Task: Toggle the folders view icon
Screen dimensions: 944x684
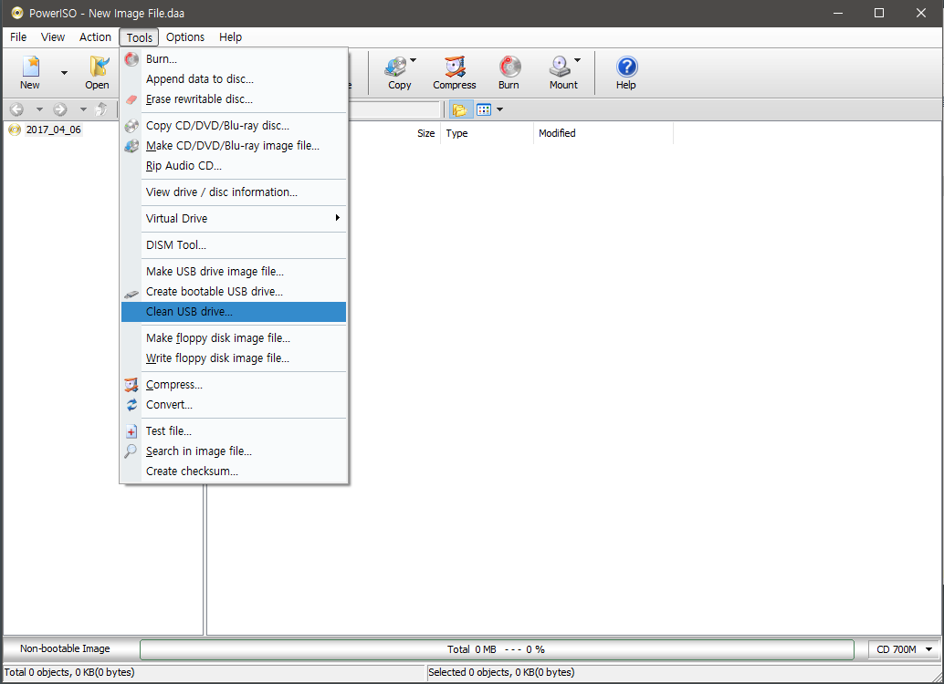Action: click(459, 109)
